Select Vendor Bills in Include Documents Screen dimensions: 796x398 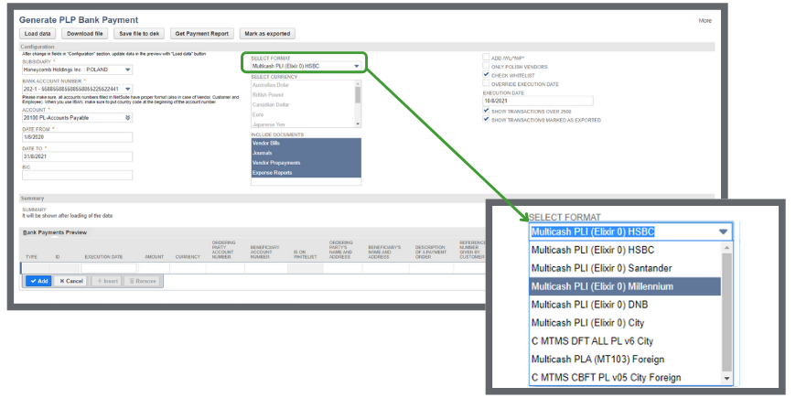(x=307, y=143)
